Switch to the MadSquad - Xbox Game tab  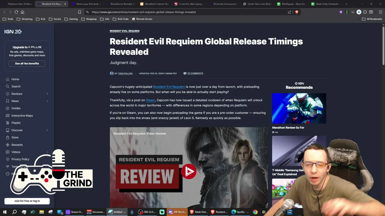click(x=292, y=4)
